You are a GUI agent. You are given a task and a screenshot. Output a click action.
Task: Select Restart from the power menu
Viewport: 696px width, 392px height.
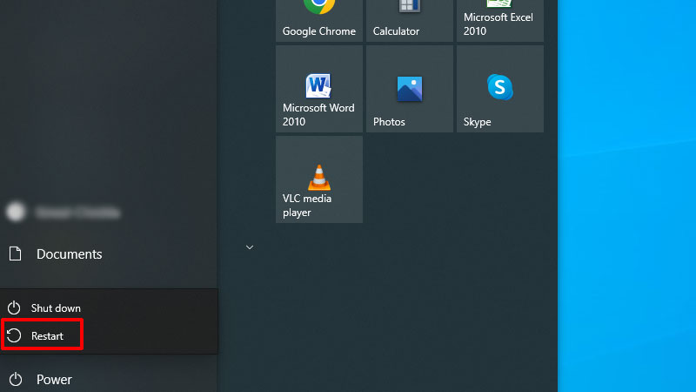(109, 335)
